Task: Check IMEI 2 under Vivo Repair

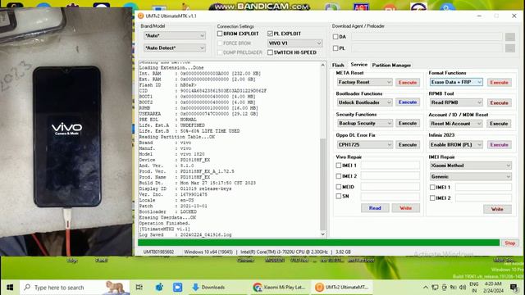Action: (x=339, y=176)
